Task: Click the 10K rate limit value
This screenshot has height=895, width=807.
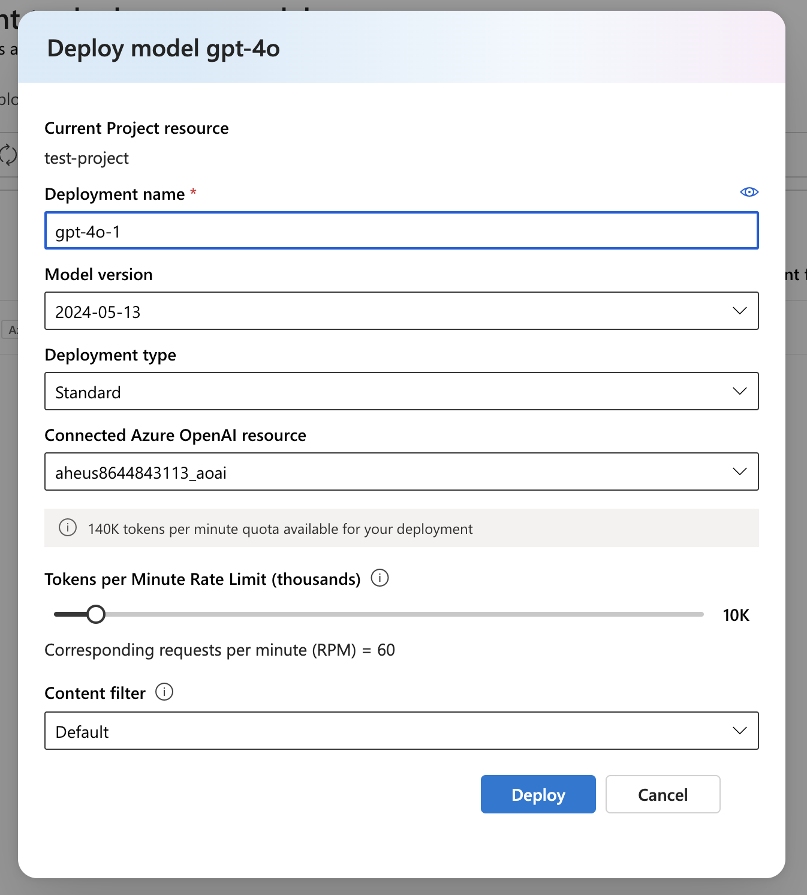Action: (736, 615)
